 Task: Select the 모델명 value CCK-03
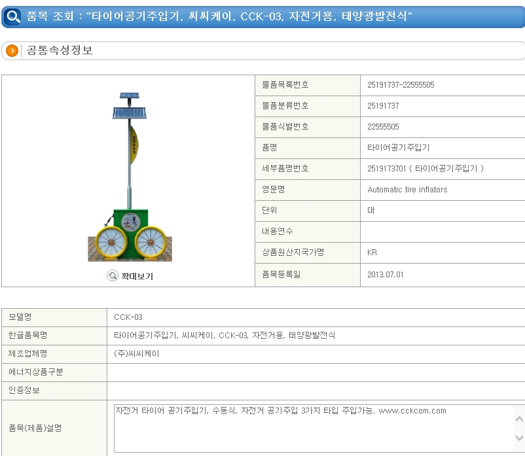[128, 317]
